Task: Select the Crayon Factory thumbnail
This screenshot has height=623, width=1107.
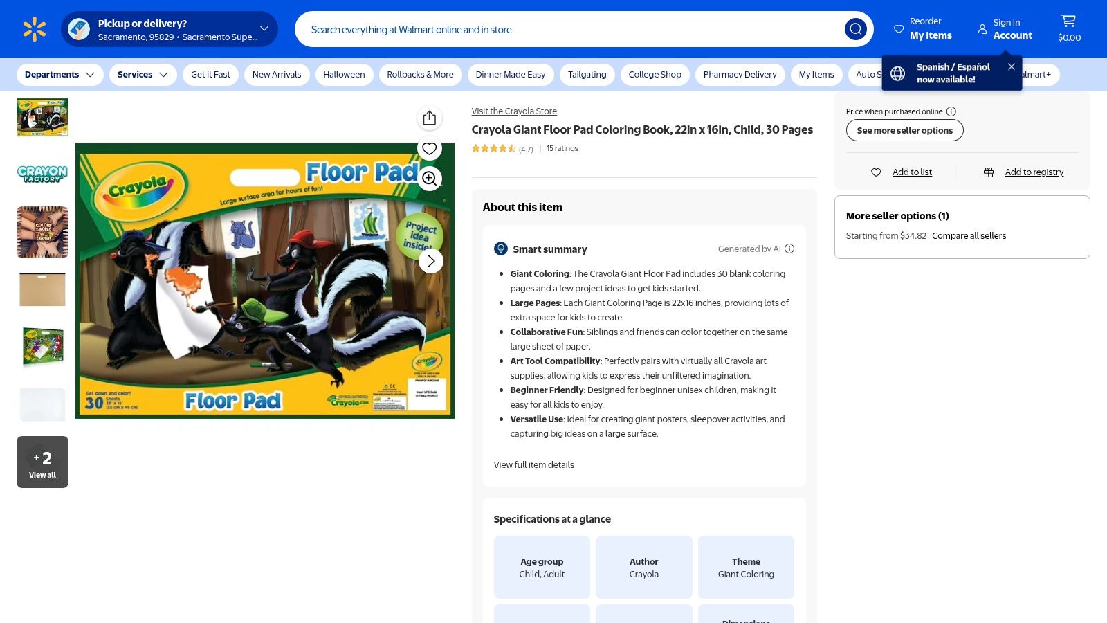Action: (x=42, y=174)
